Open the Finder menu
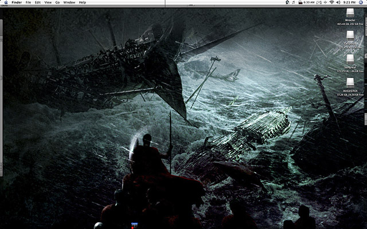This screenshot has height=229, width=367. 17,2
